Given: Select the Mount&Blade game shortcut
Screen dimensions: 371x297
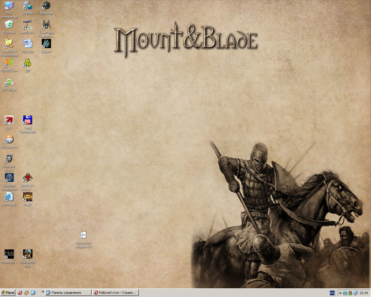Looking at the screenshot, I should click(9, 256).
